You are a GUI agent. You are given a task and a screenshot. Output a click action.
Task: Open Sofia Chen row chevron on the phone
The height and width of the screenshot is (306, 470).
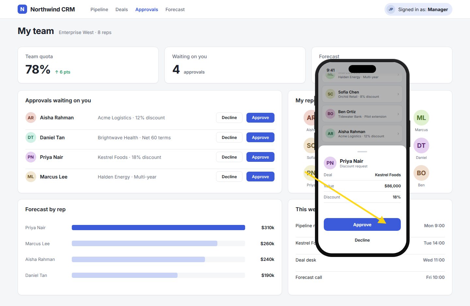[398, 94]
